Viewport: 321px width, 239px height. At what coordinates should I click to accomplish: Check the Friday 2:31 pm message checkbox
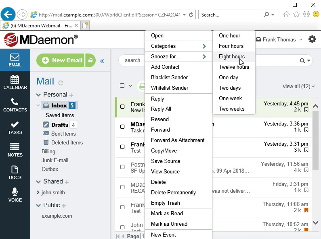[122, 187]
